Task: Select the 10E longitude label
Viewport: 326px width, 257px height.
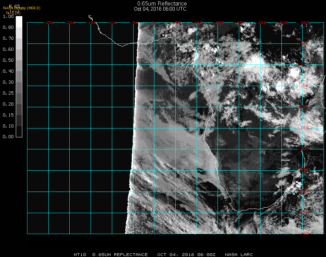Action: [198, 23]
